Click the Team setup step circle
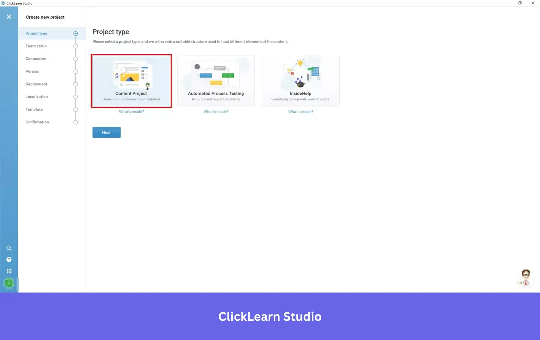 click(x=76, y=46)
